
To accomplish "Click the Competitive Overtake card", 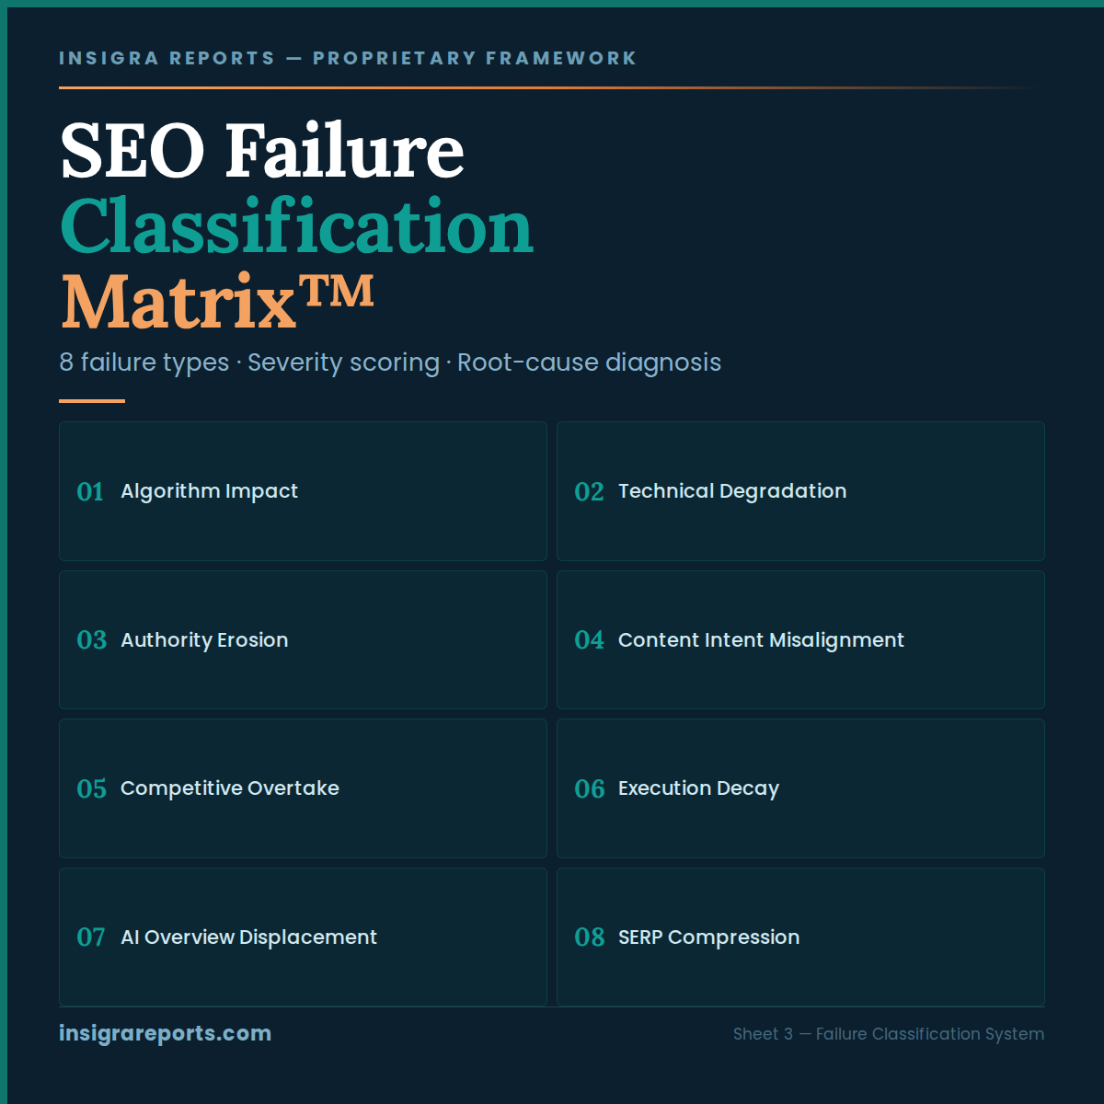I will pyautogui.click(x=303, y=788).
